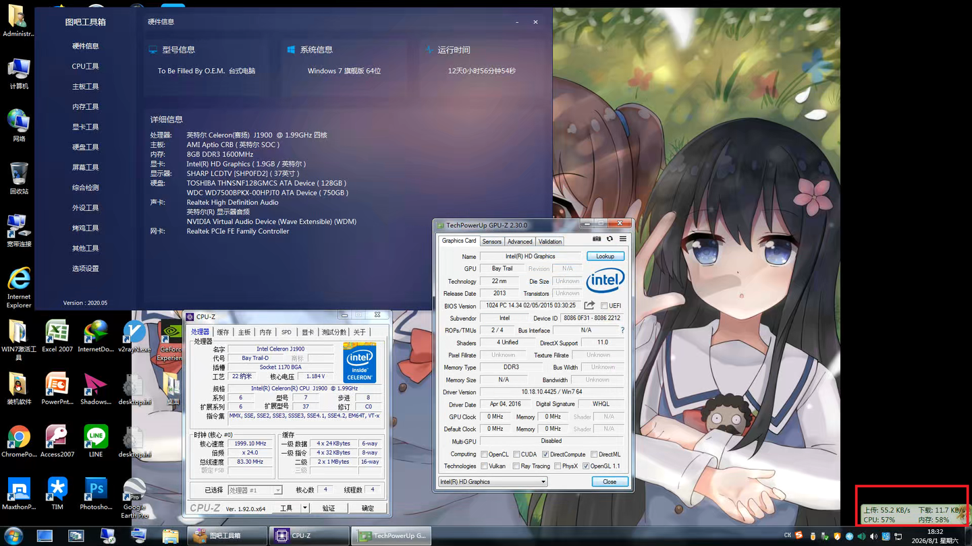Toggle the Vulkan checkbox
This screenshot has width=972, height=546.
tap(484, 466)
